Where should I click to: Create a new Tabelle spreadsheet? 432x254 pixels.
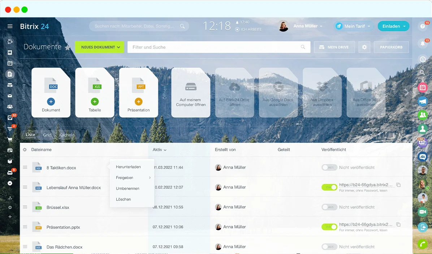coord(95,93)
